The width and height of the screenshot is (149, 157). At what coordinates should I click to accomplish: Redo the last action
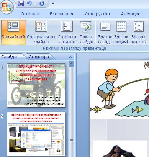[x=42, y=3]
